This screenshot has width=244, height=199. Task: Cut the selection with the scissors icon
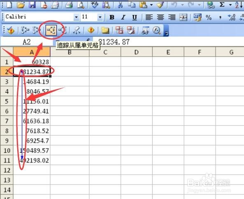[120, 5]
